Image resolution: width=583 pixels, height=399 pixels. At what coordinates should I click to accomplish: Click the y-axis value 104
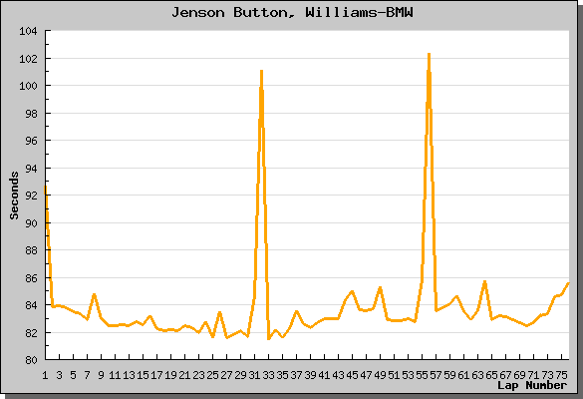tap(28, 31)
